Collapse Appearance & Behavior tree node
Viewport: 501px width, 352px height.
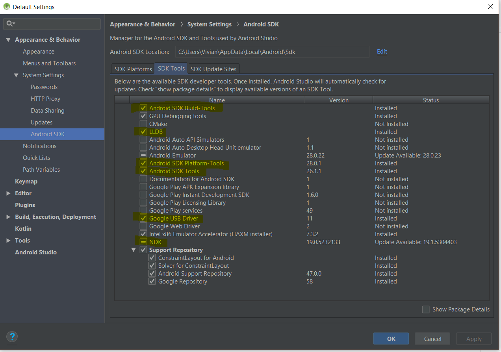point(8,40)
